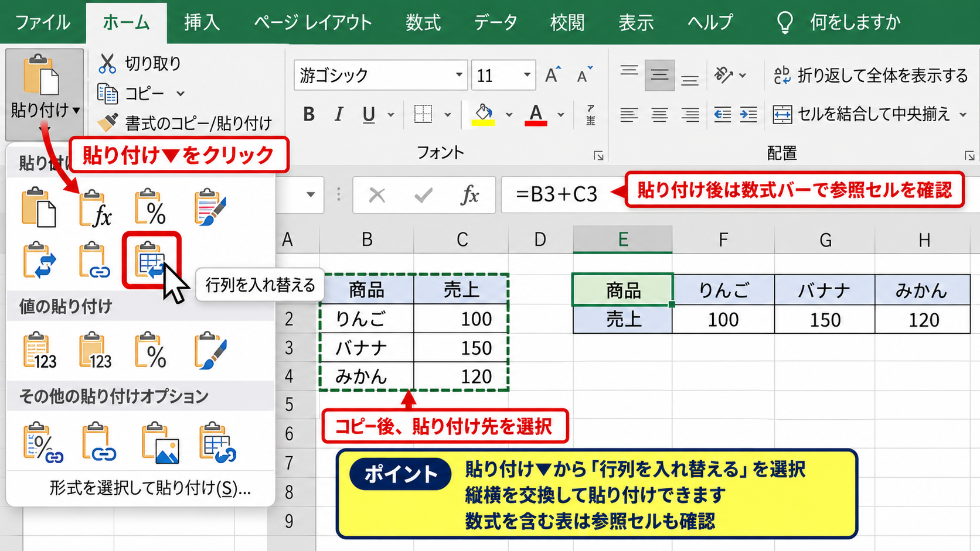The image size is (980, 551).
Task: Choose Keep Source Formatting paste option
Action: [x=210, y=207]
